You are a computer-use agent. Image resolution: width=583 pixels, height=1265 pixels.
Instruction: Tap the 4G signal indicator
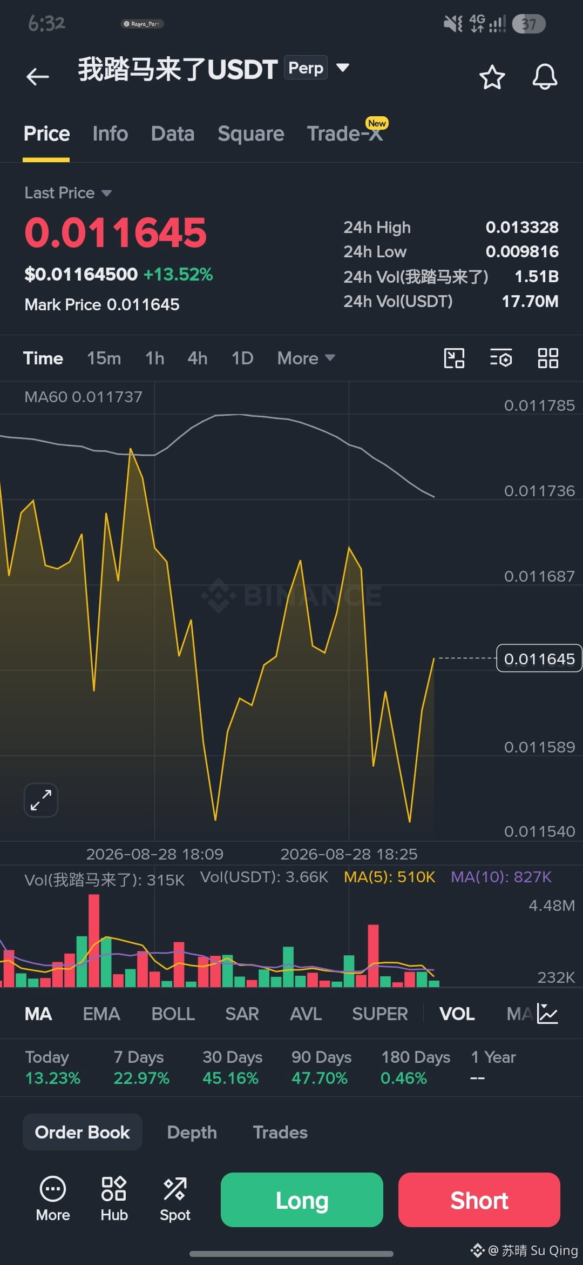tap(487, 24)
